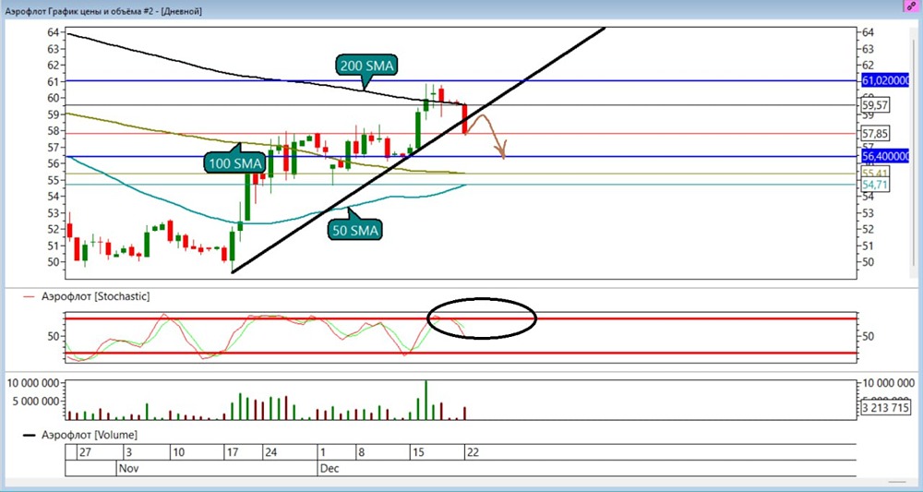
Task: Click the price tag 57,85
Action: (x=874, y=134)
